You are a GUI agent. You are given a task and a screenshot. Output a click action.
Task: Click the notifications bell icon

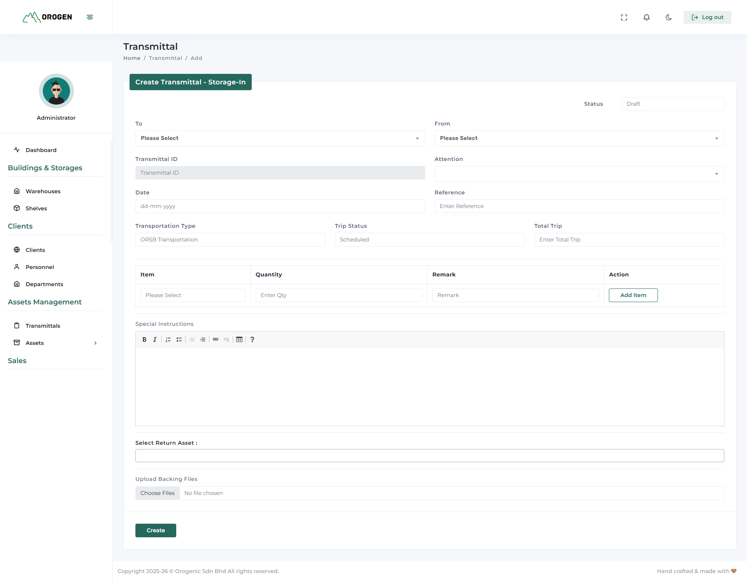pos(646,17)
